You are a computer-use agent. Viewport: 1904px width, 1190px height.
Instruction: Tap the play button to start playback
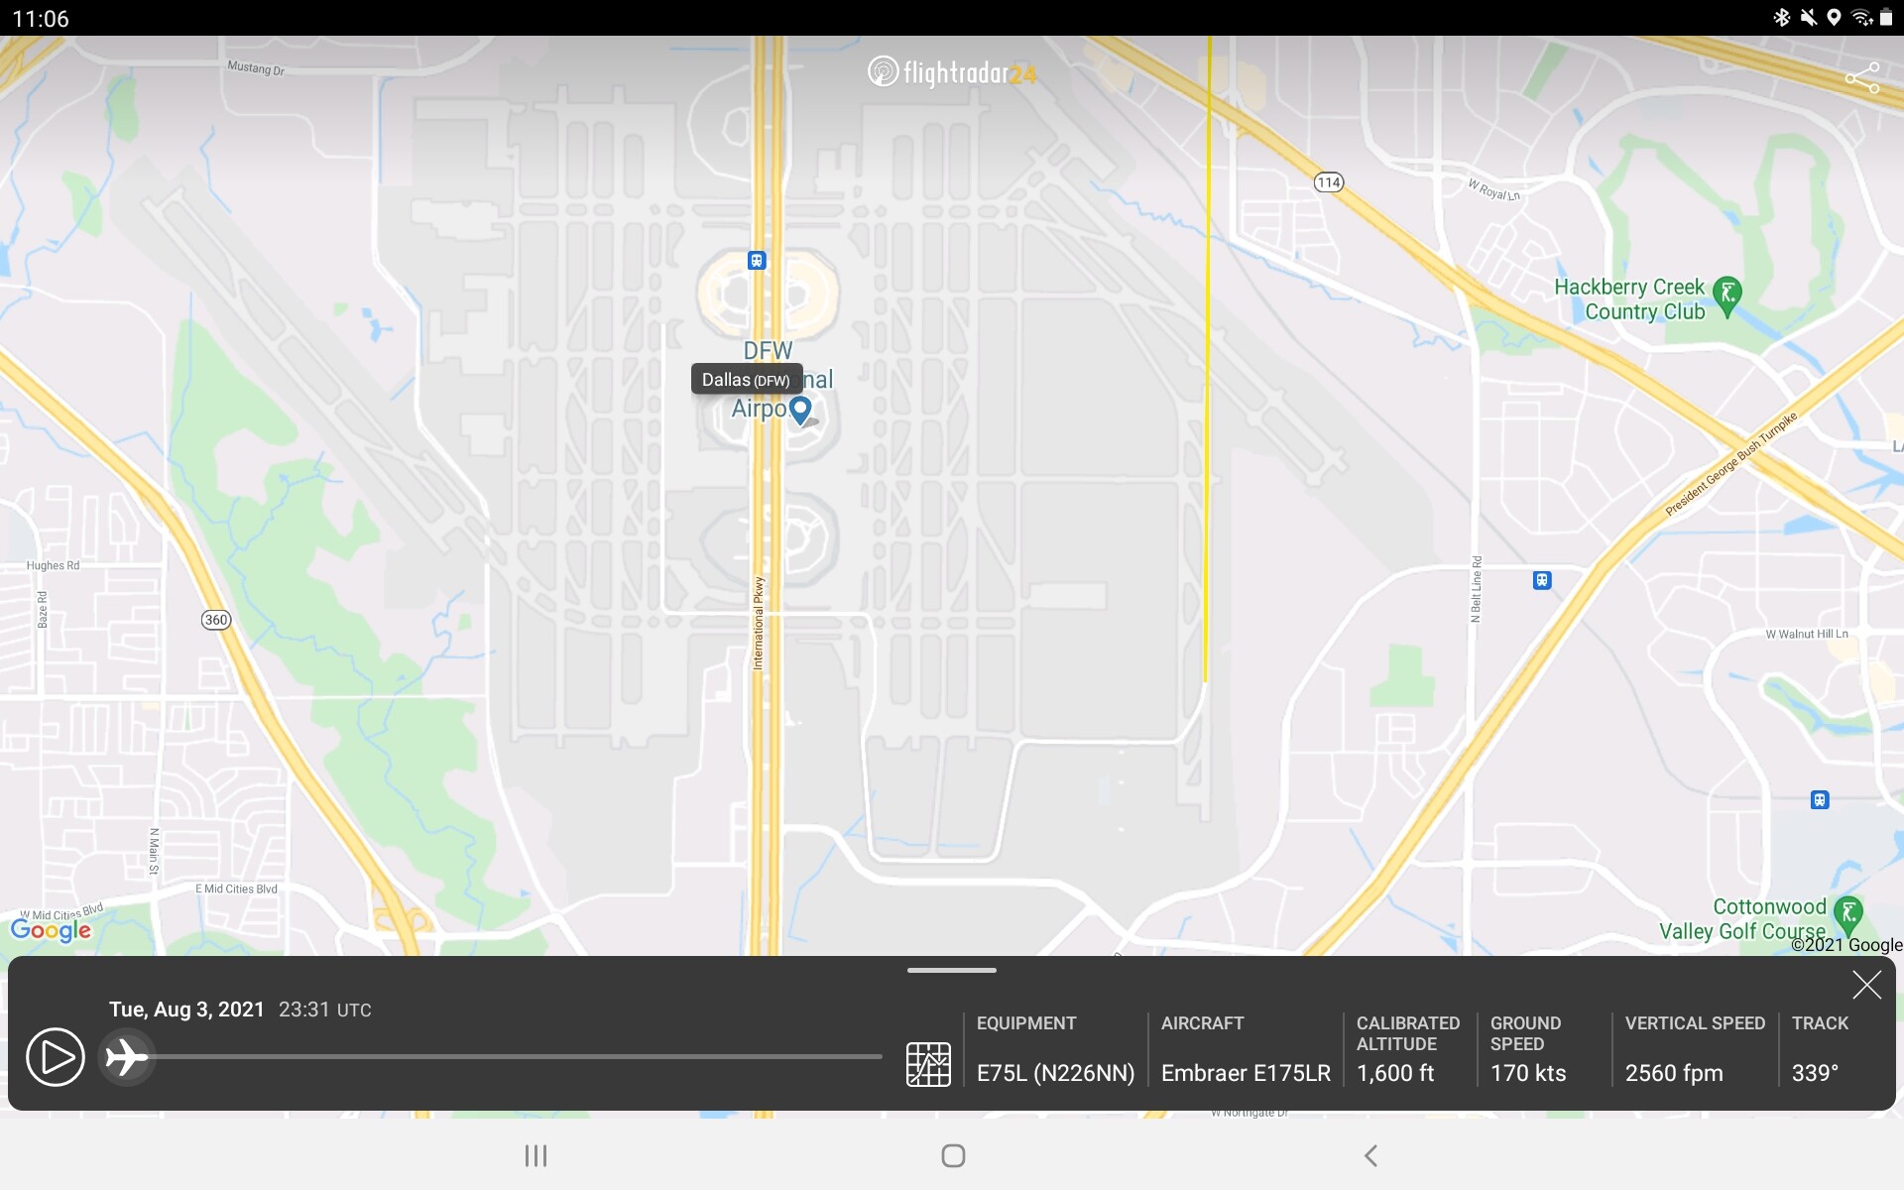click(x=56, y=1057)
